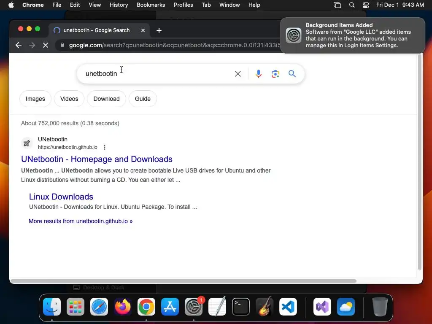The image size is (432, 324).
Task: Click the https://unetbootin.github.io URL text
Action: click(x=67, y=147)
